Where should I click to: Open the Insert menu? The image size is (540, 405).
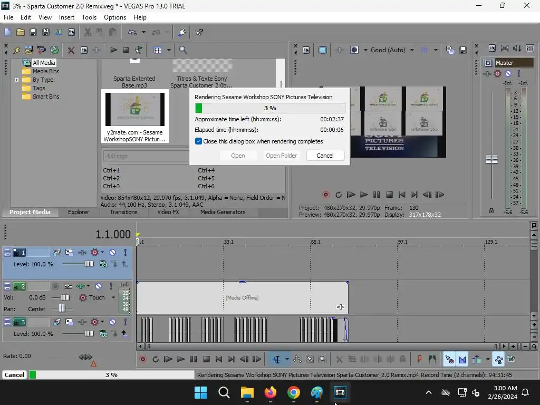coord(66,17)
